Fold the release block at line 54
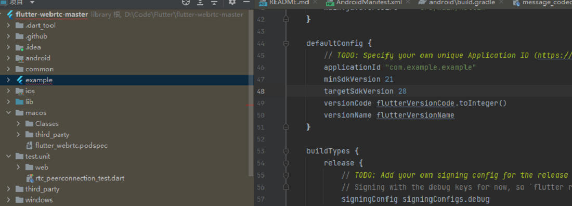The image size is (572, 206). [x=286, y=163]
